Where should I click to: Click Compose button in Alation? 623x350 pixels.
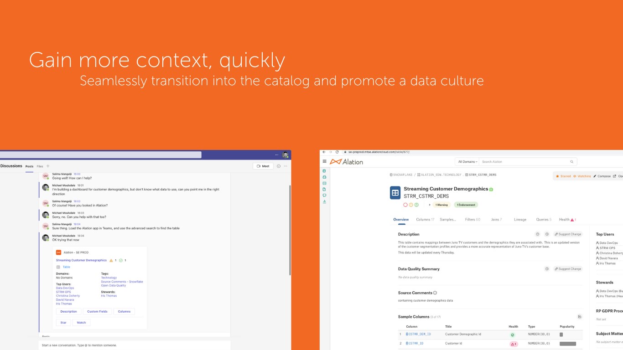tap(602, 176)
